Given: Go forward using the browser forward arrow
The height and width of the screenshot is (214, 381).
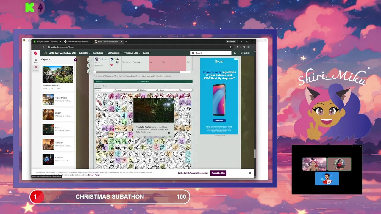Looking at the screenshot, I should tap(38, 47).
